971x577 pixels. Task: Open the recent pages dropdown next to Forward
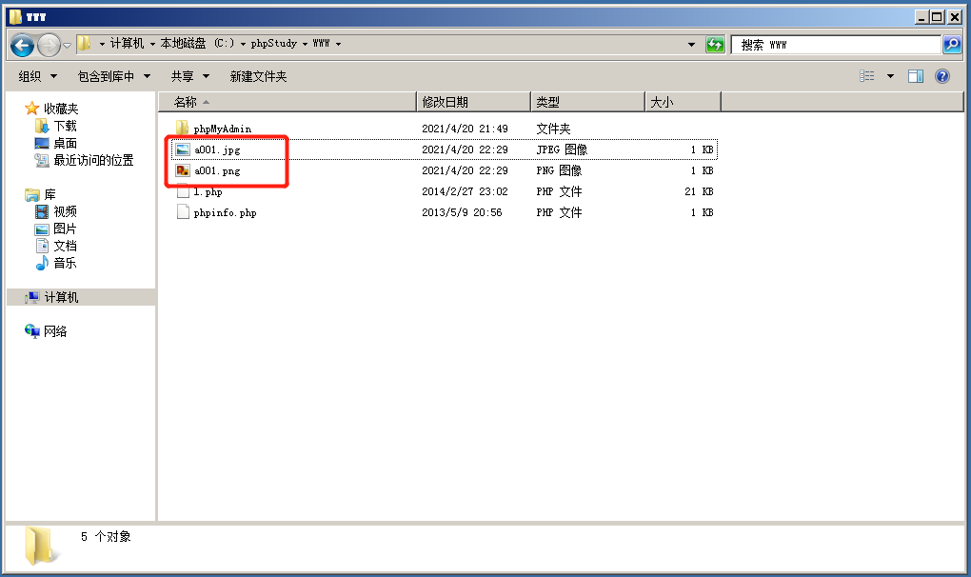[x=67, y=45]
